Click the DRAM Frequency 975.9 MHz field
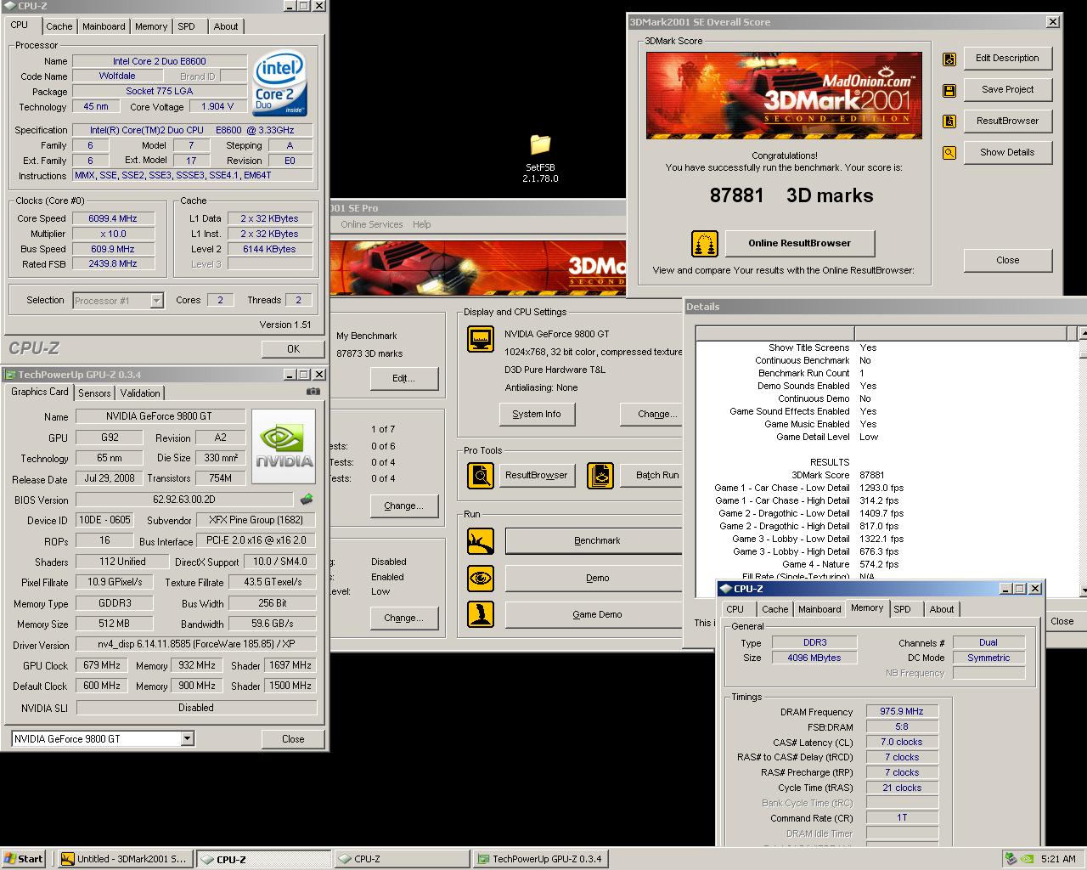The width and height of the screenshot is (1087, 870). click(x=902, y=712)
